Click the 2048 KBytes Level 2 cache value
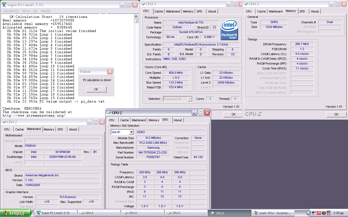This screenshot has width=348, height=217. pyautogui.click(x=226, y=82)
